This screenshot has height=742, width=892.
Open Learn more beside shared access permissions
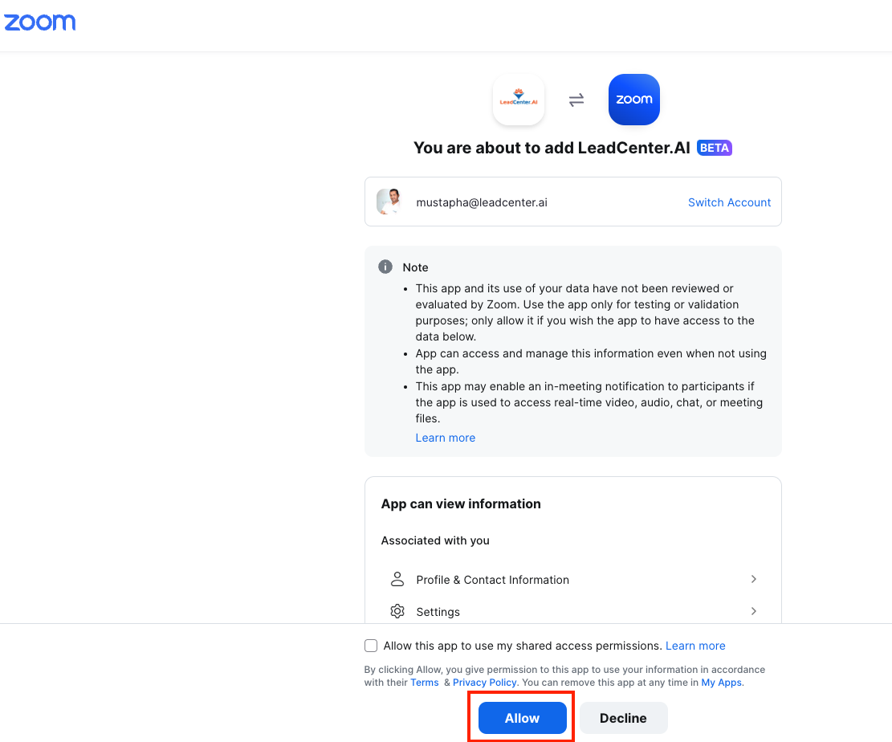(x=695, y=646)
